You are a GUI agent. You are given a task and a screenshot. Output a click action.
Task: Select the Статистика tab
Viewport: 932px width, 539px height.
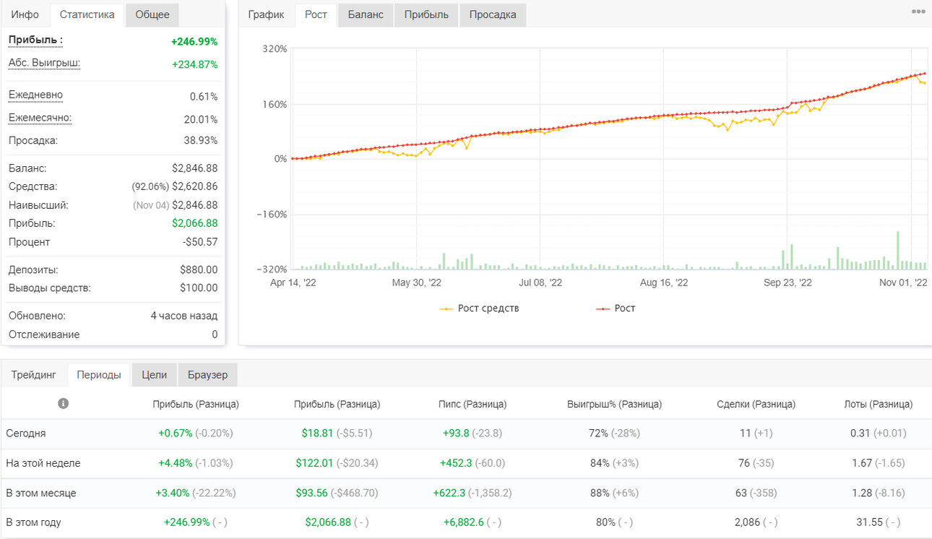tap(87, 14)
